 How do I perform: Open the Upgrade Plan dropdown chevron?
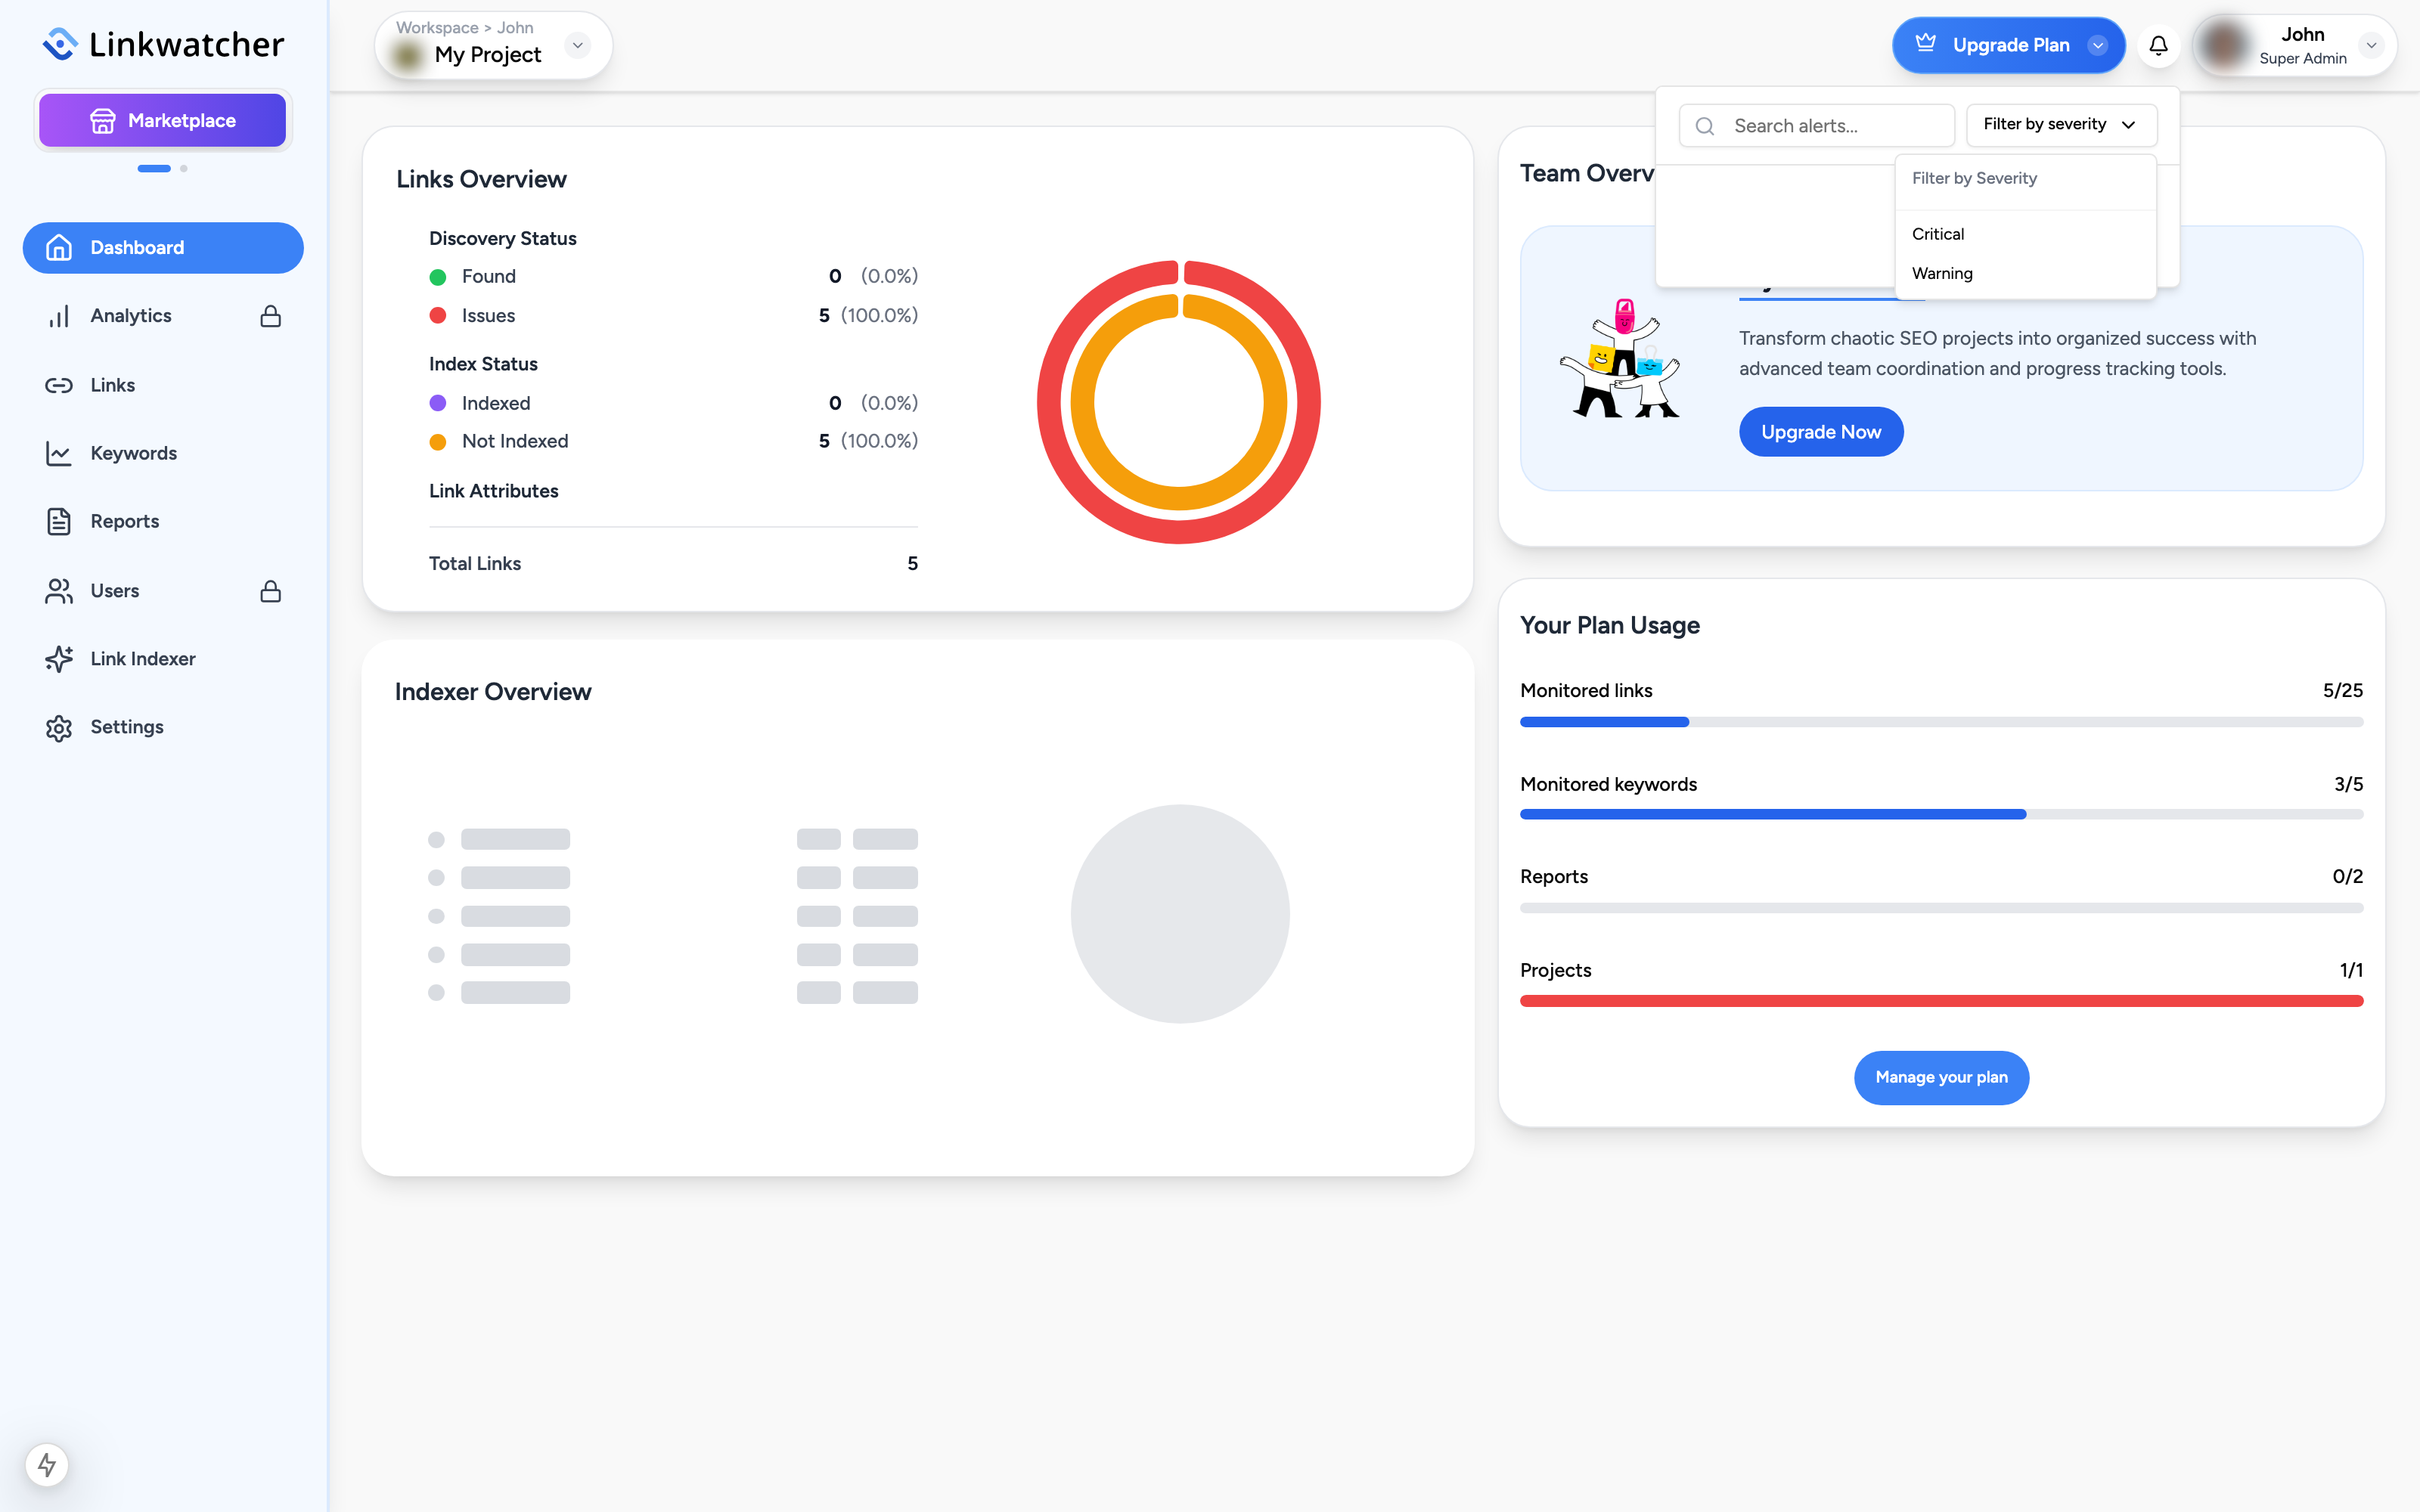tap(2098, 45)
